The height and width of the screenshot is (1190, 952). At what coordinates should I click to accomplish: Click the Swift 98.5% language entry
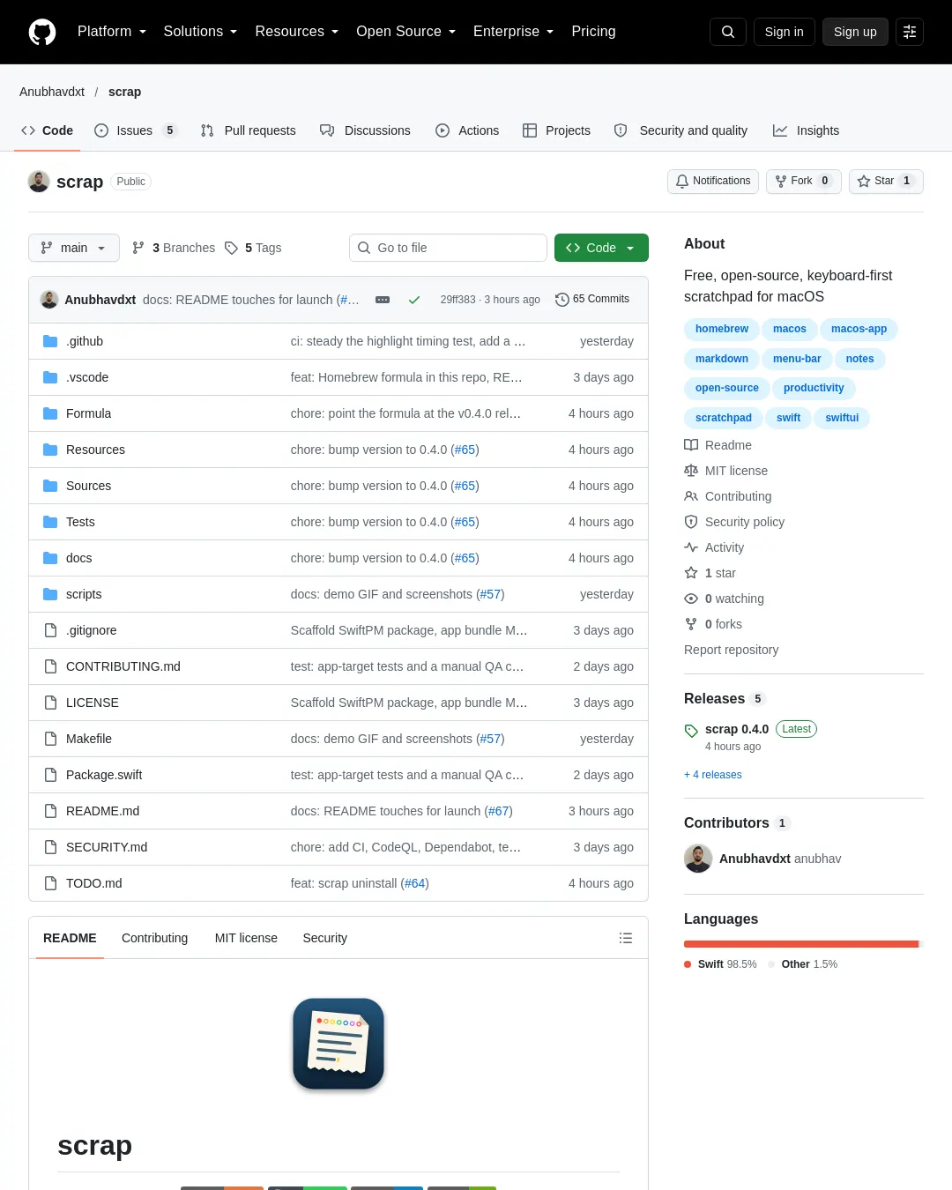720,964
